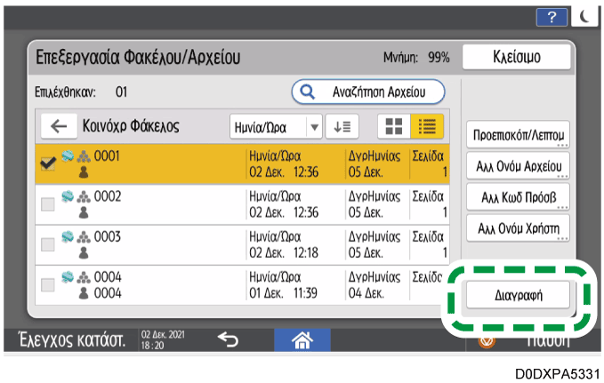Check the box for file 0004
This screenshot has height=383, width=604.
point(47,285)
